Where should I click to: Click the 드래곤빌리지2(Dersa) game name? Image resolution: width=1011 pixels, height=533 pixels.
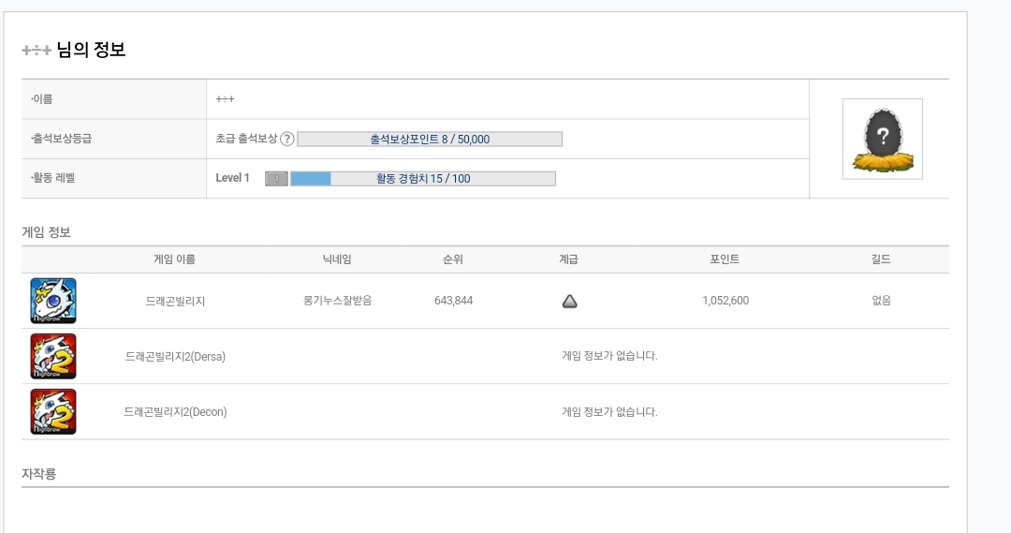click(175, 356)
